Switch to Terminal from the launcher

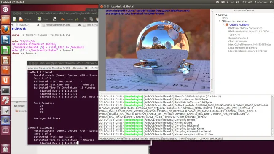[x=5, y=91]
